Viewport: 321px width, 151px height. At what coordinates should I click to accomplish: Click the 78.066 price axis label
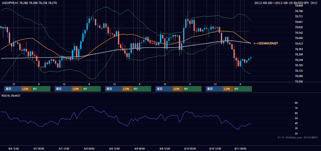coord(299,76)
